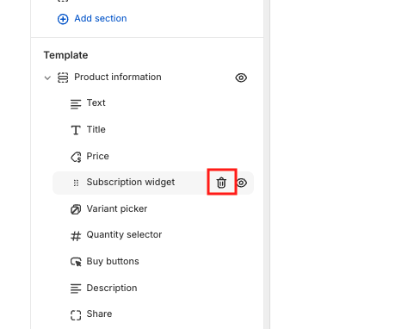Select the Subscription widget block
408x329 pixels.
click(x=131, y=183)
